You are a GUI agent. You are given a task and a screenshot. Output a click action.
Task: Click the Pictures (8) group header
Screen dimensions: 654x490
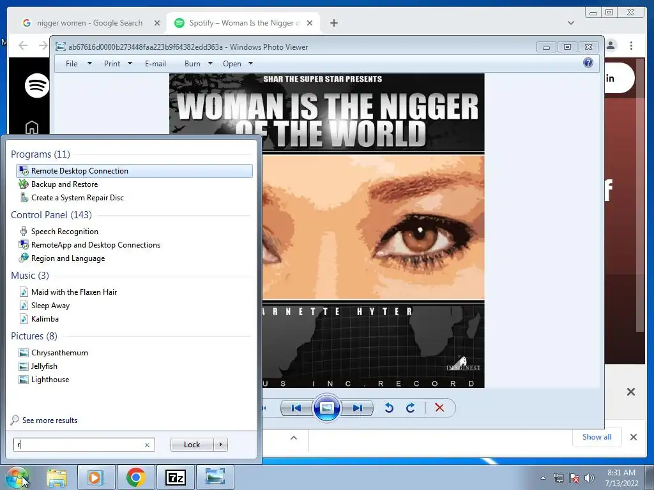[x=34, y=336]
